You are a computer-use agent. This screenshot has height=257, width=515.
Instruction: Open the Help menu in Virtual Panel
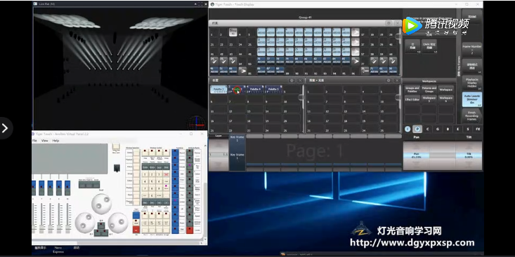(56, 141)
